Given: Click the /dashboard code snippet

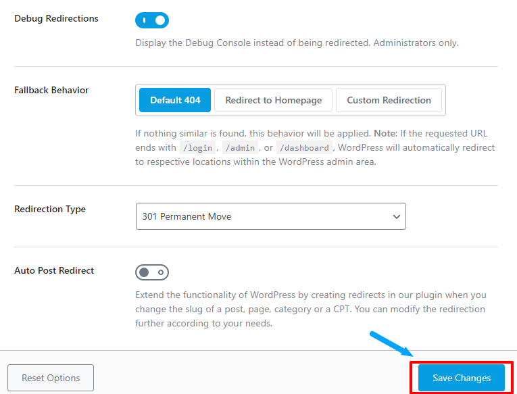Looking at the screenshot, I should point(304,148).
